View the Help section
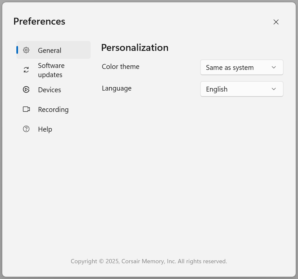 [45, 129]
